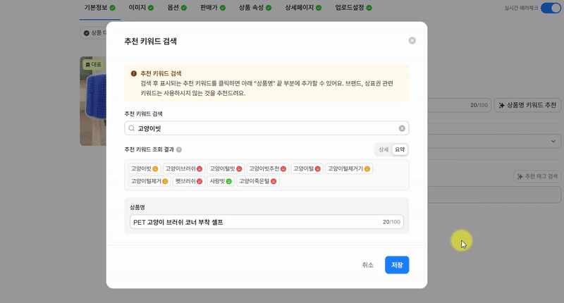Select the 고양이털제거기 keyword chip
Image resolution: width=564 pixels, height=303 pixels.
349,168
